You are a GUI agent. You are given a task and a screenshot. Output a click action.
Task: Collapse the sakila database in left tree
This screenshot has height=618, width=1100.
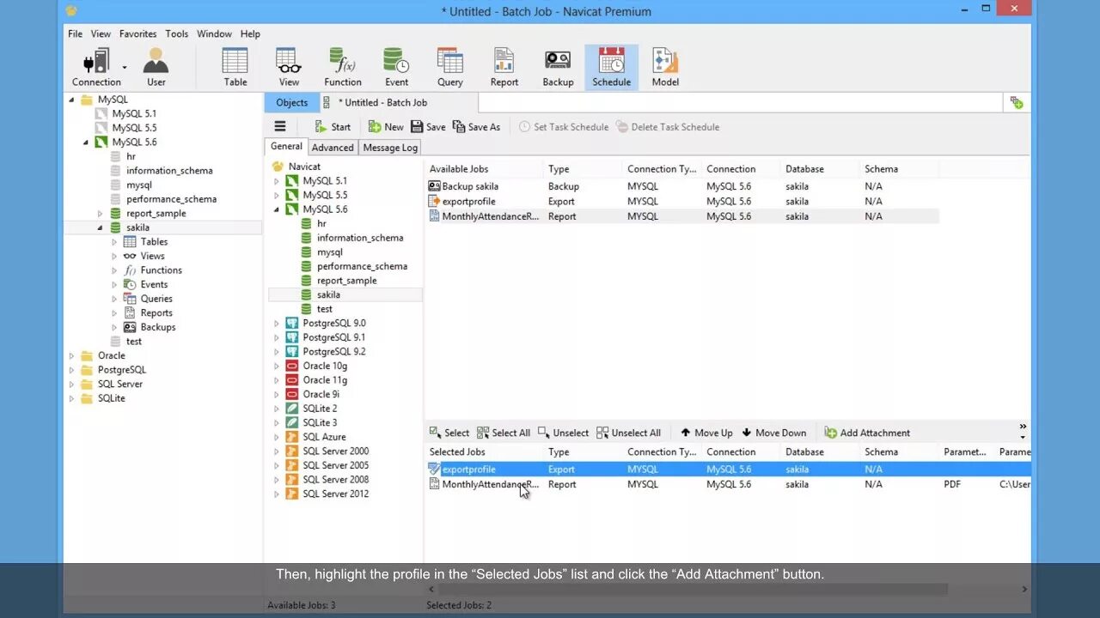point(100,227)
